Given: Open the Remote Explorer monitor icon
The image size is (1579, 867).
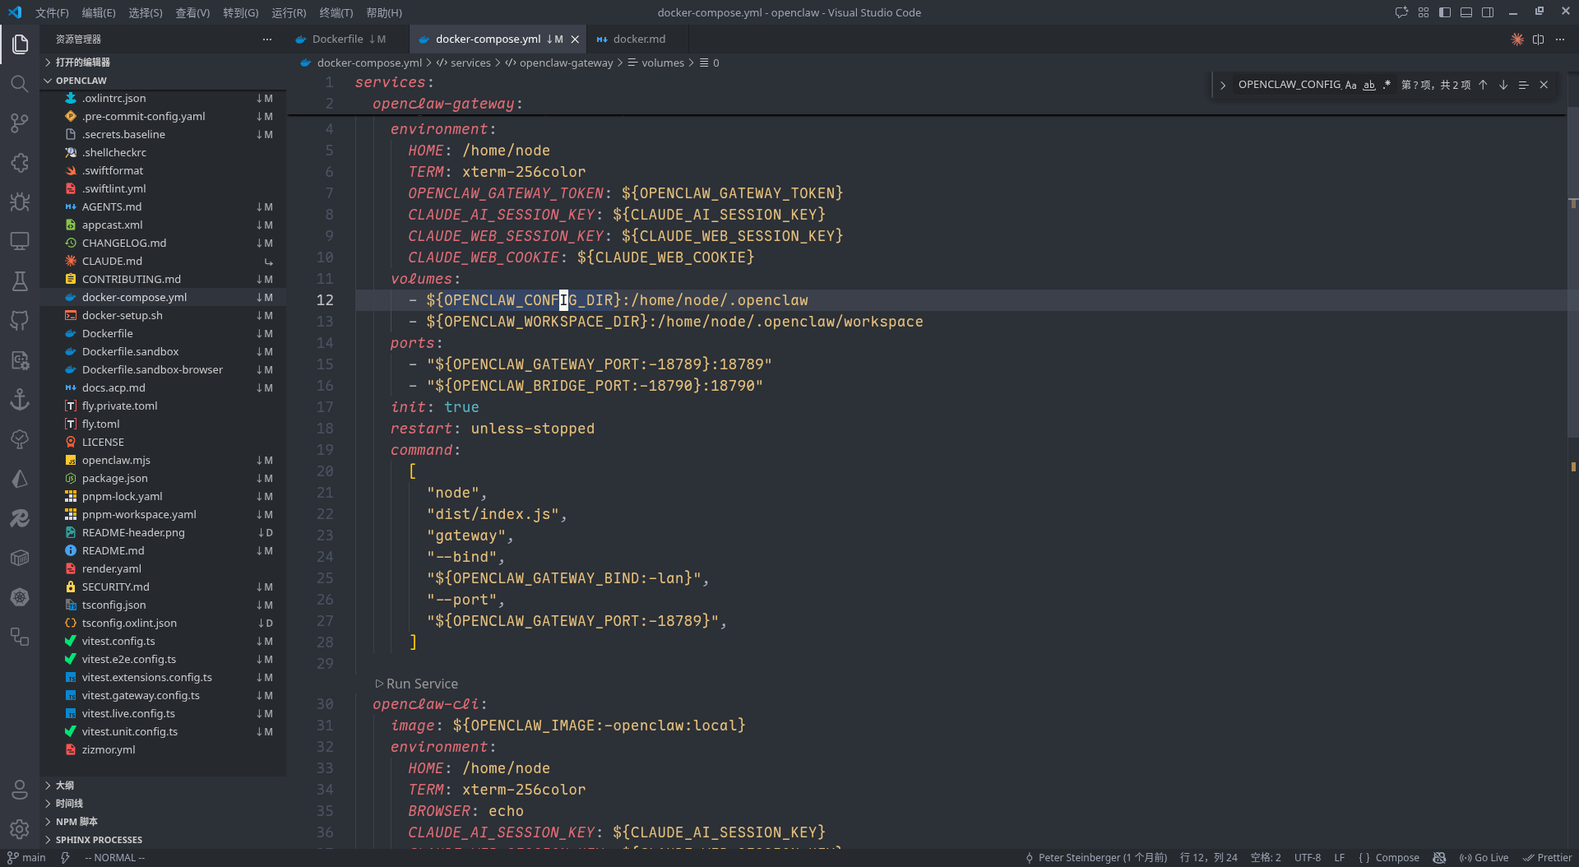Looking at the screenshot, I should [x=20, y=241].
